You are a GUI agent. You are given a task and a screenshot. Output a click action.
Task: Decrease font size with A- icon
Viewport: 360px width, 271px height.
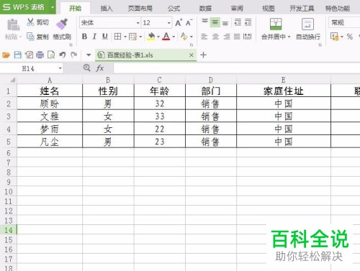(189, 22)
